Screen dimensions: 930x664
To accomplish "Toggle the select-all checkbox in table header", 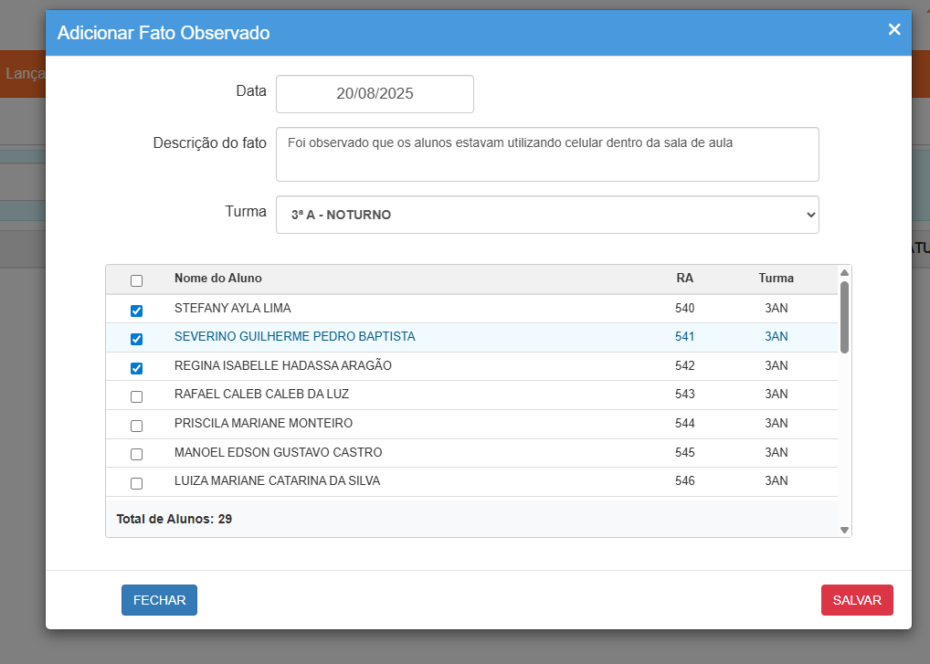I will point(137,280).
